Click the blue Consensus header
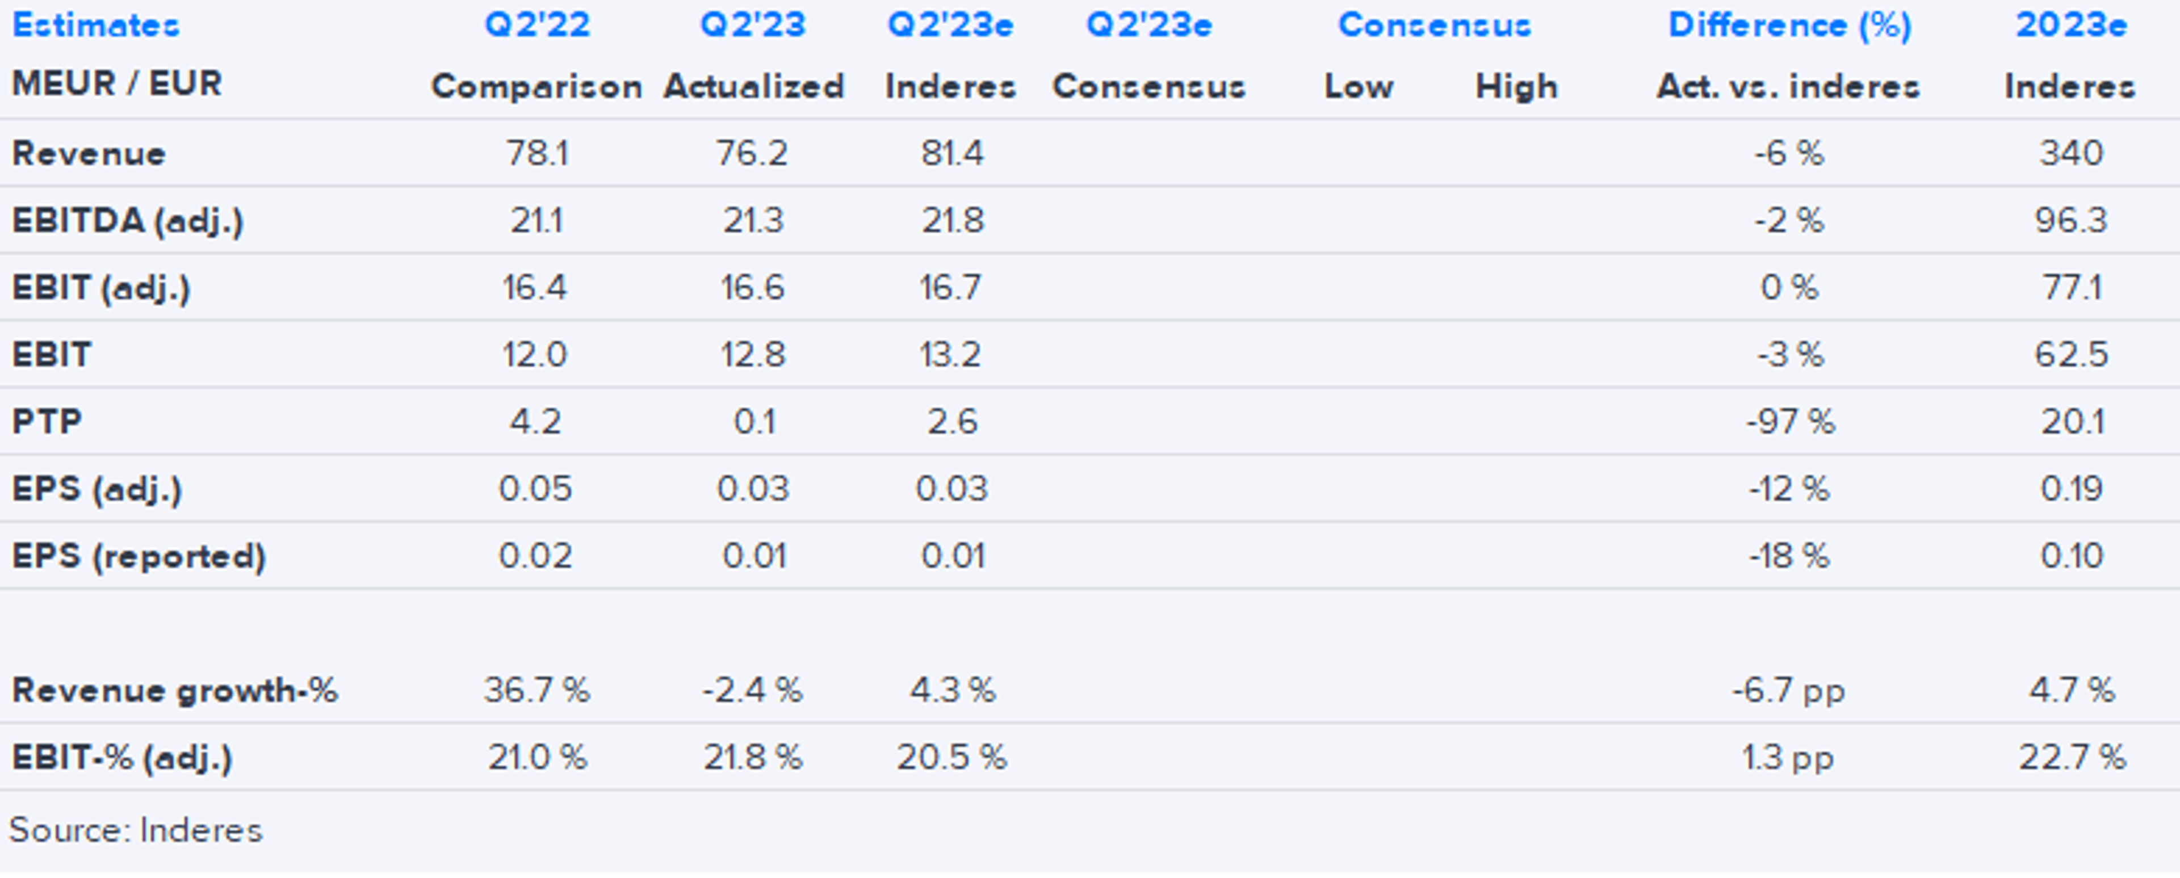Image resolution: width=2180 pixels, height=878 pixels. tap(1435, 26)
